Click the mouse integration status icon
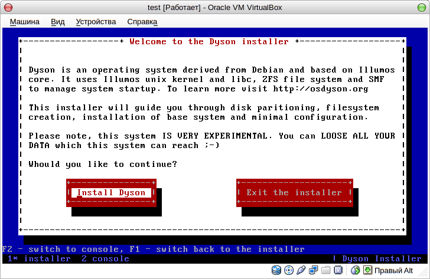430x279 pixels. pyautogui.click(x=356, y=270)
